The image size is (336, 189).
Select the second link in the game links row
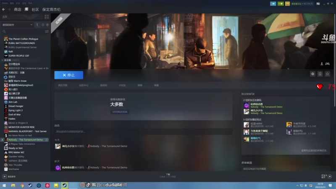click(x=84, y=85)
